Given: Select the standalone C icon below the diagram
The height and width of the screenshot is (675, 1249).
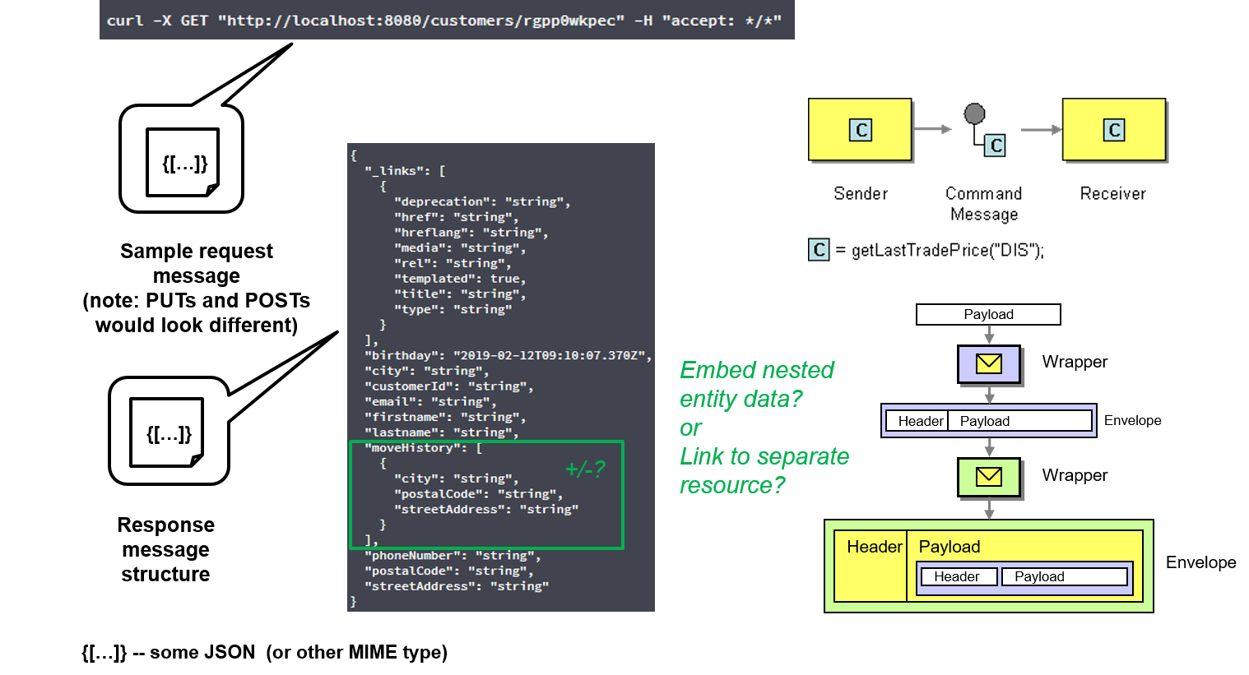Looking at the screenshot, I should (x=819, y=250).
